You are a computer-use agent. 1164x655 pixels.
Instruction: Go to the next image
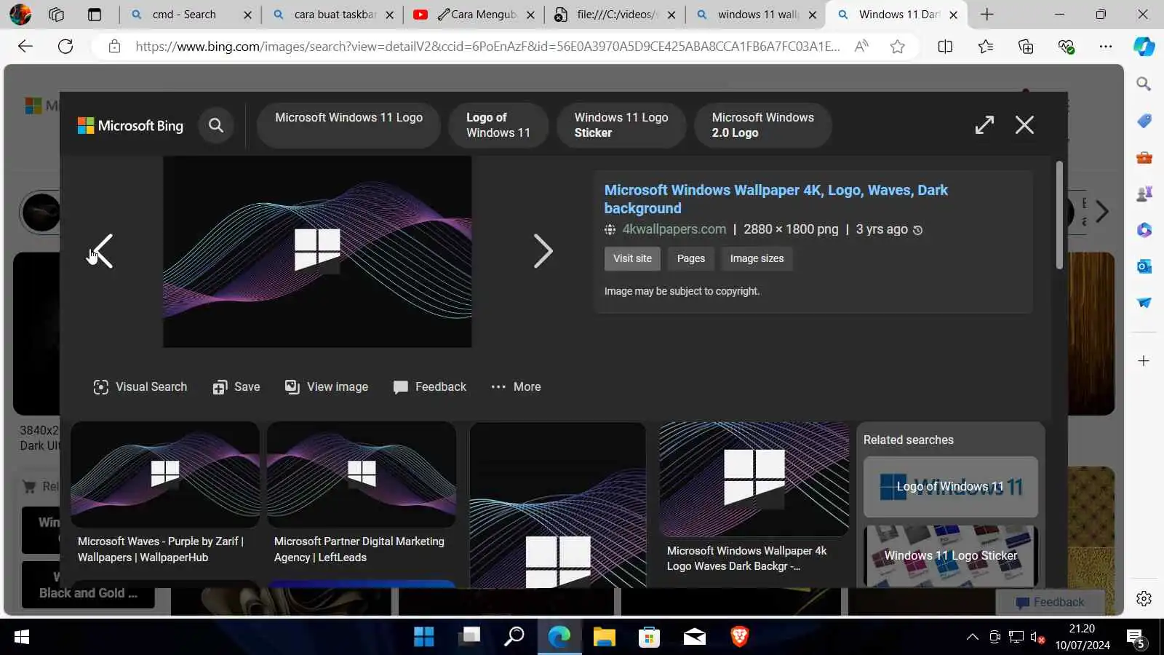click(x=543, y=251)
